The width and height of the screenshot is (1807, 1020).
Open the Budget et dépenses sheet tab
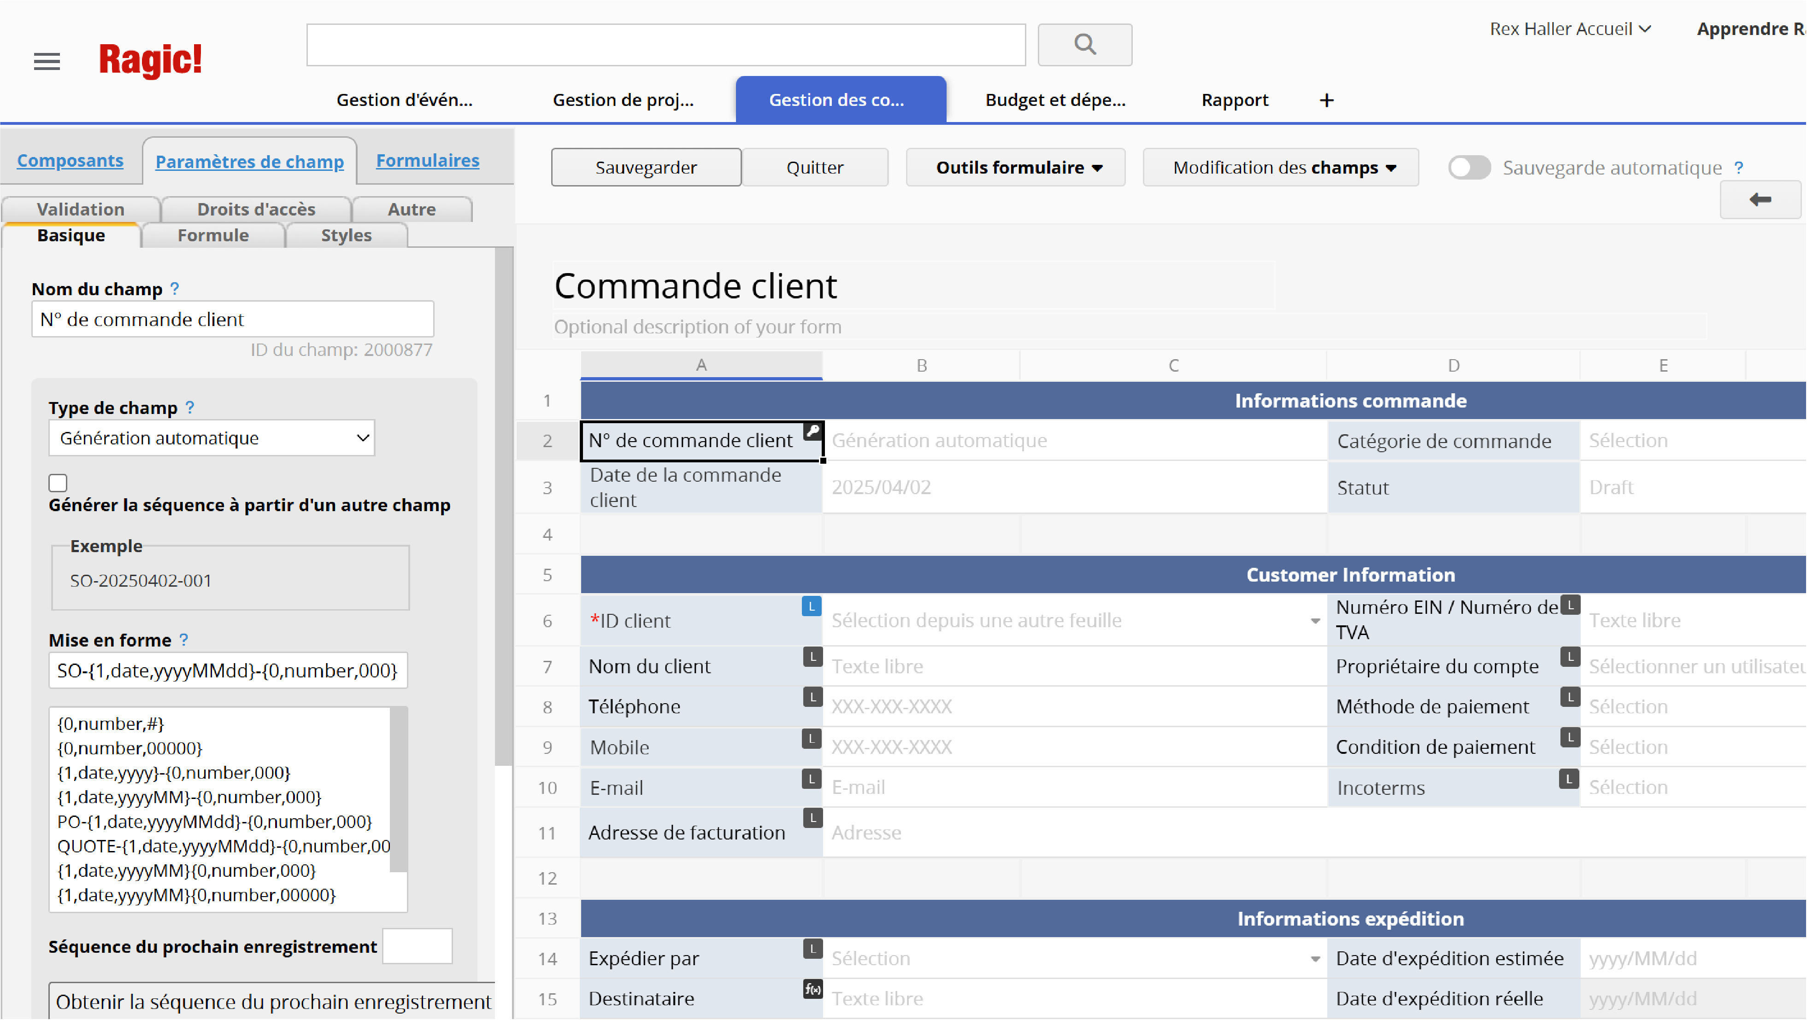1055,99
